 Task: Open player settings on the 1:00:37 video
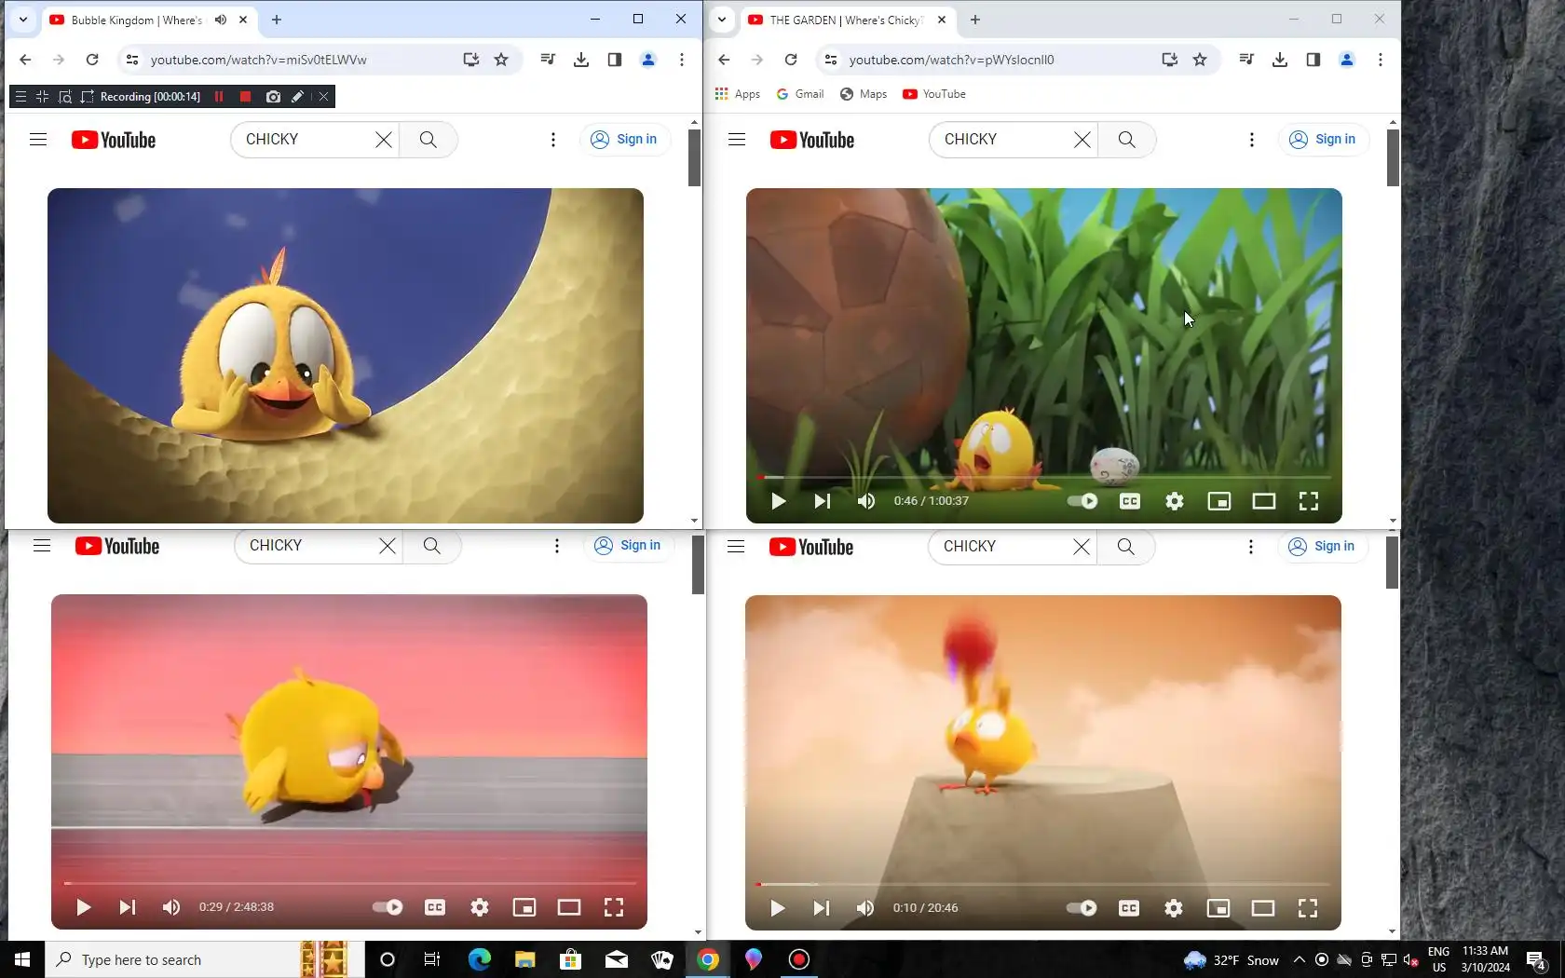click(1175, 501)
